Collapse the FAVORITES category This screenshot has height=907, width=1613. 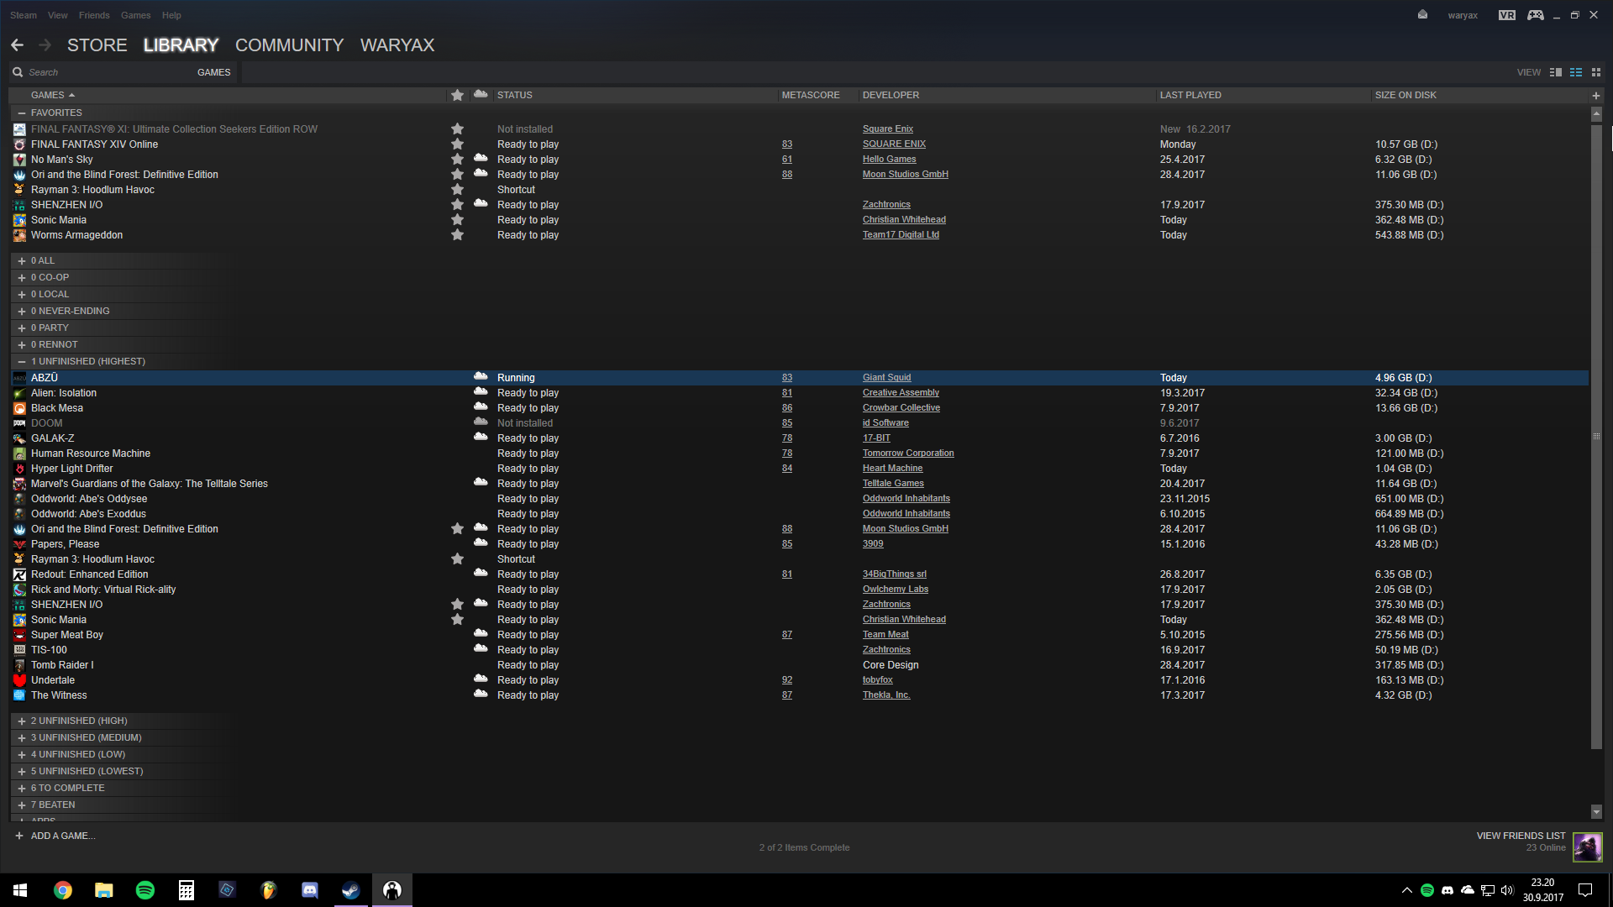pyautogui.click(x=22, y=113)
